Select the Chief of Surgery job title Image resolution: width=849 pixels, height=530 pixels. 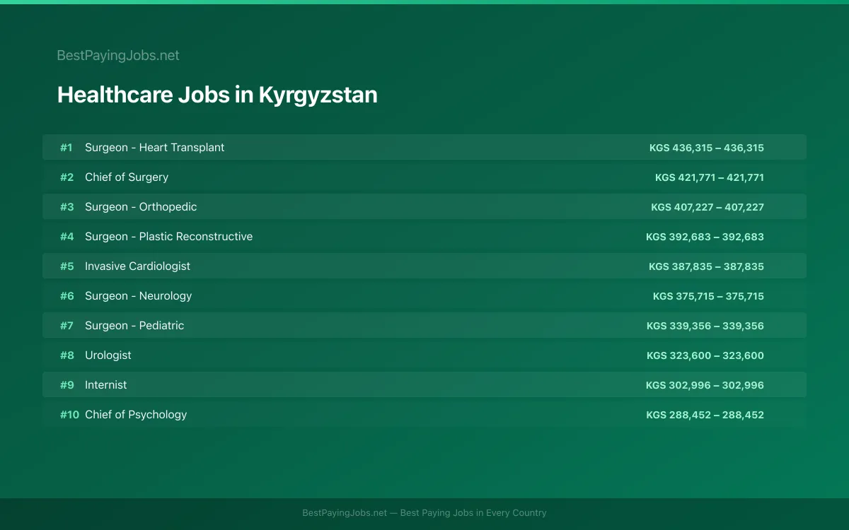(127, 177)
